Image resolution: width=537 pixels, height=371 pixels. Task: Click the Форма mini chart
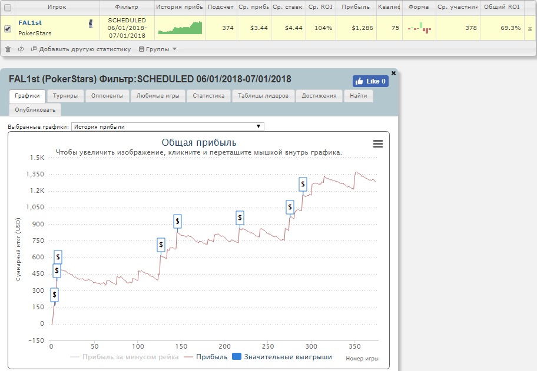point(419,28)
